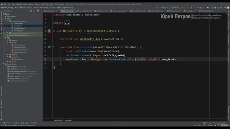The image size is (230, 129).
Task: Open the Logcat tool window
Action: pos(25,123)
